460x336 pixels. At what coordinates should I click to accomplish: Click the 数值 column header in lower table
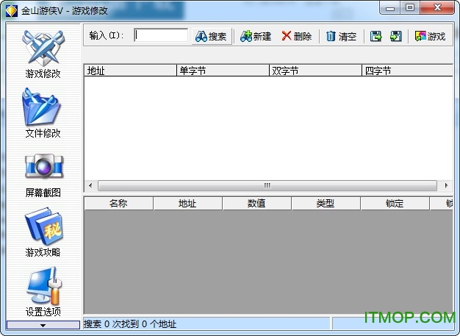256,204
